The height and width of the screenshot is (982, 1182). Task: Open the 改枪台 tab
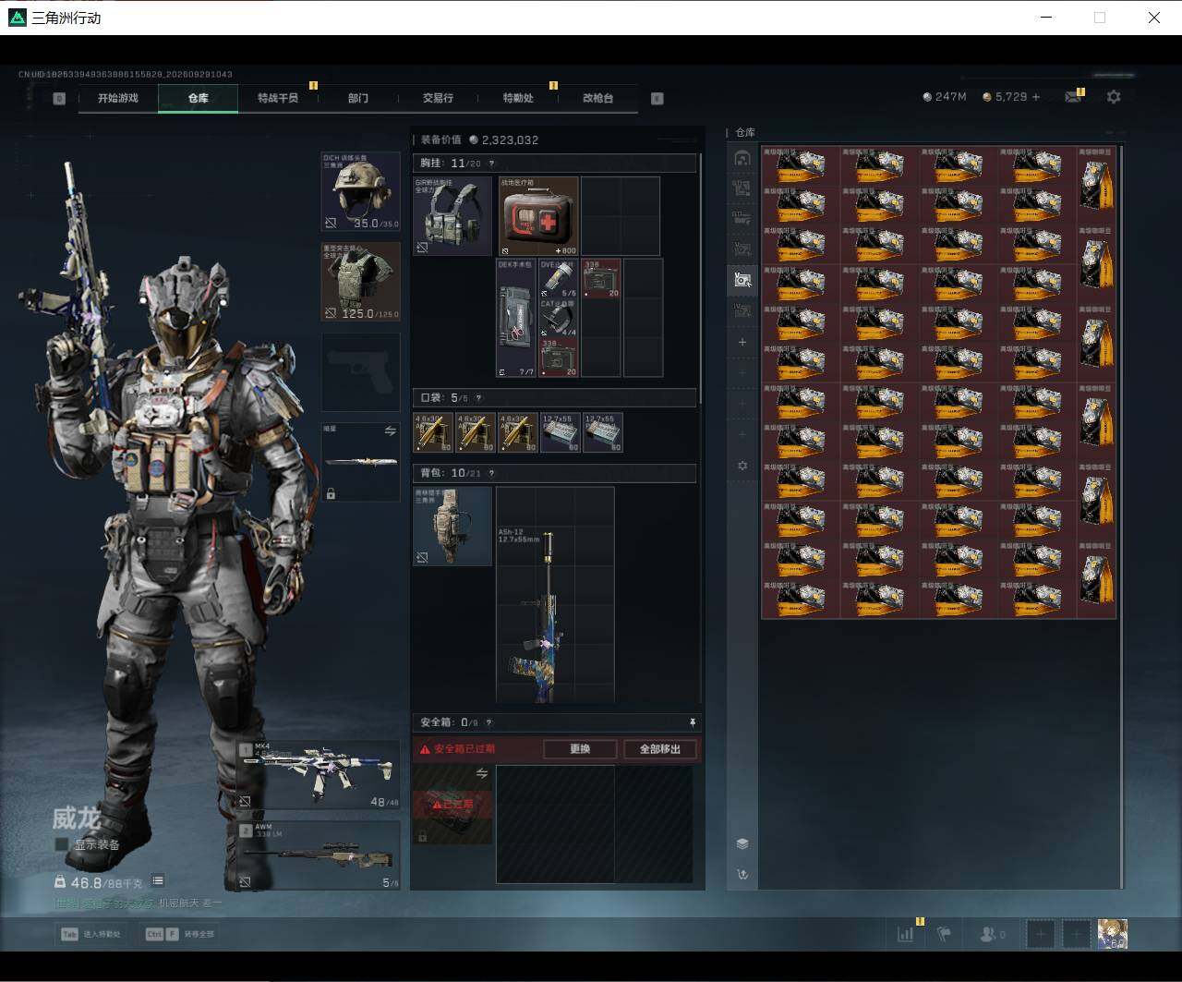click(597, 98)
